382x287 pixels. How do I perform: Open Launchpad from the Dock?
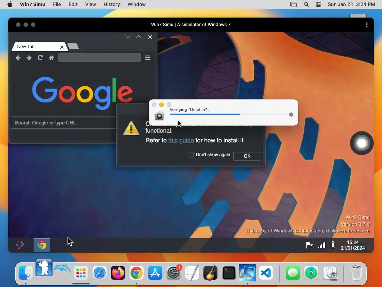point(81,272)
